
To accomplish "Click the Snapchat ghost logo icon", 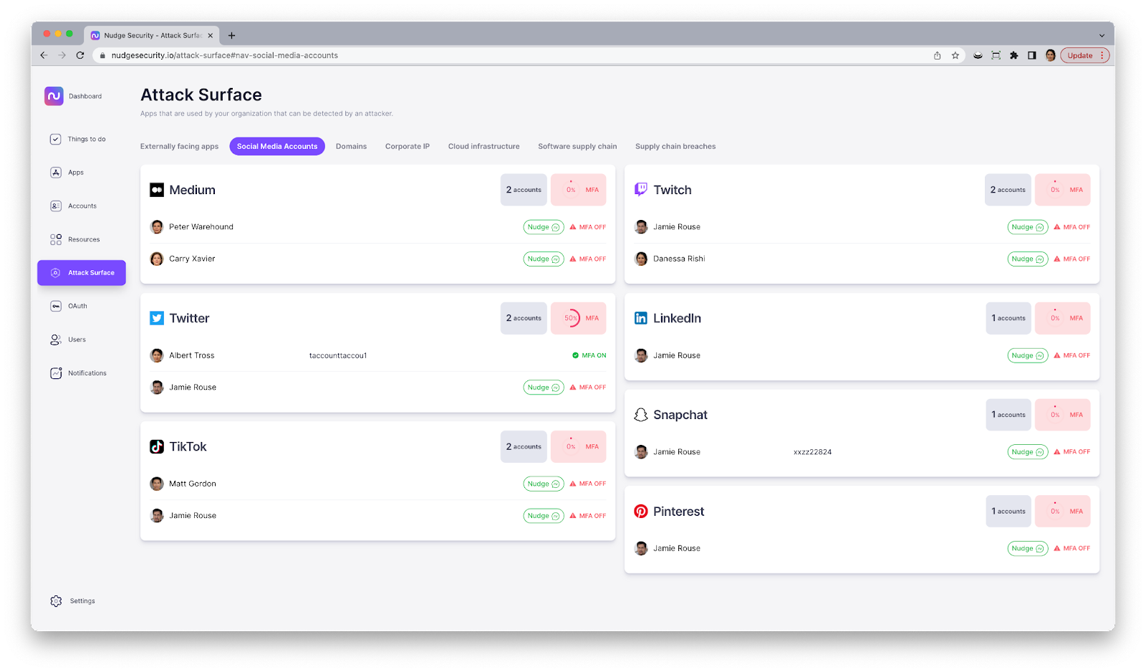I will click(x=641, y=415).
